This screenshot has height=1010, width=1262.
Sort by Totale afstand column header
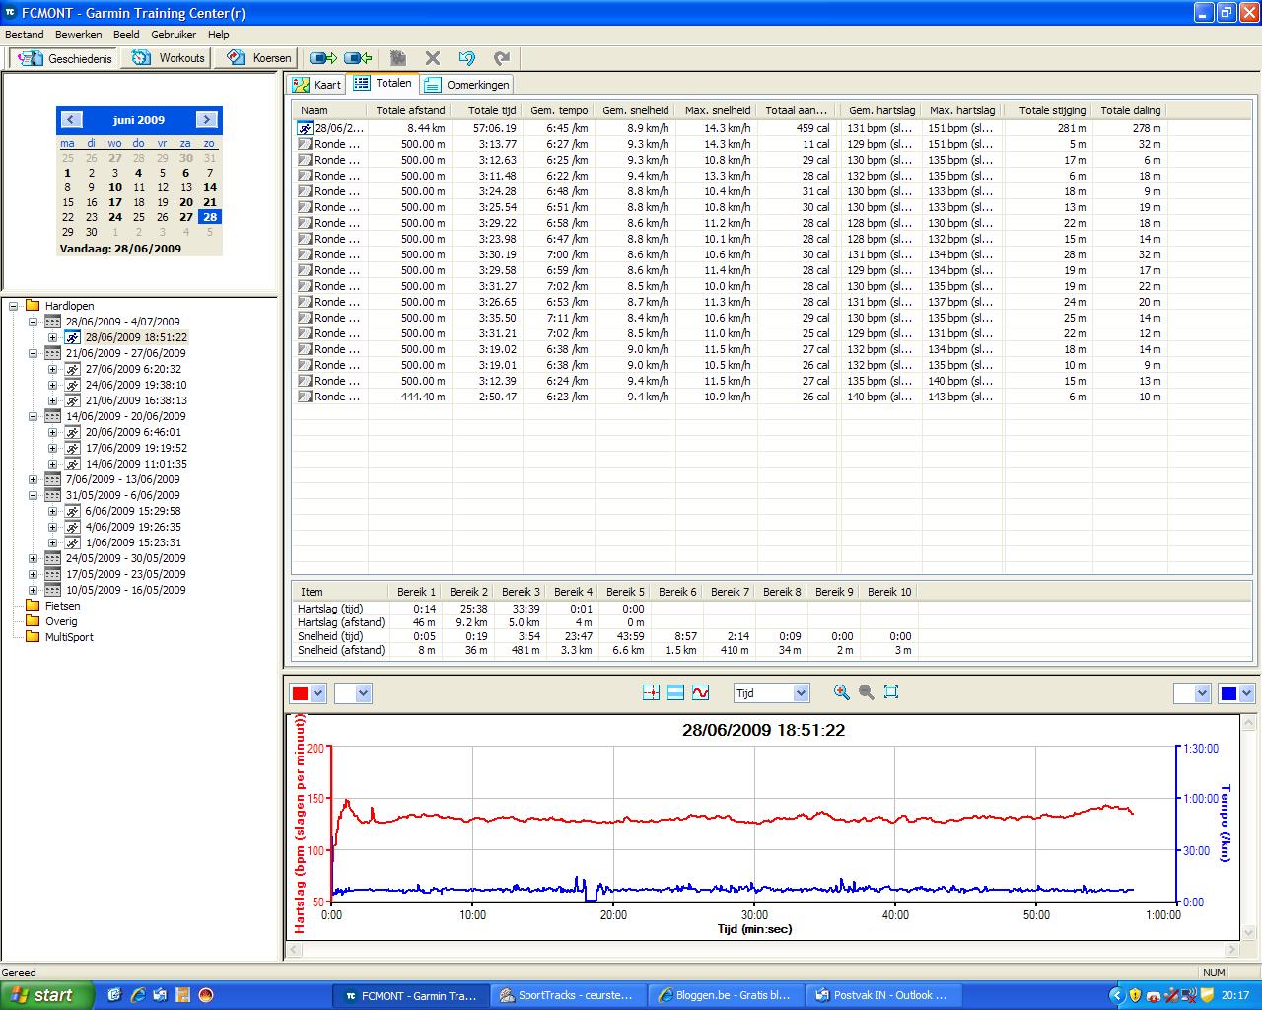tap(410, 110)
